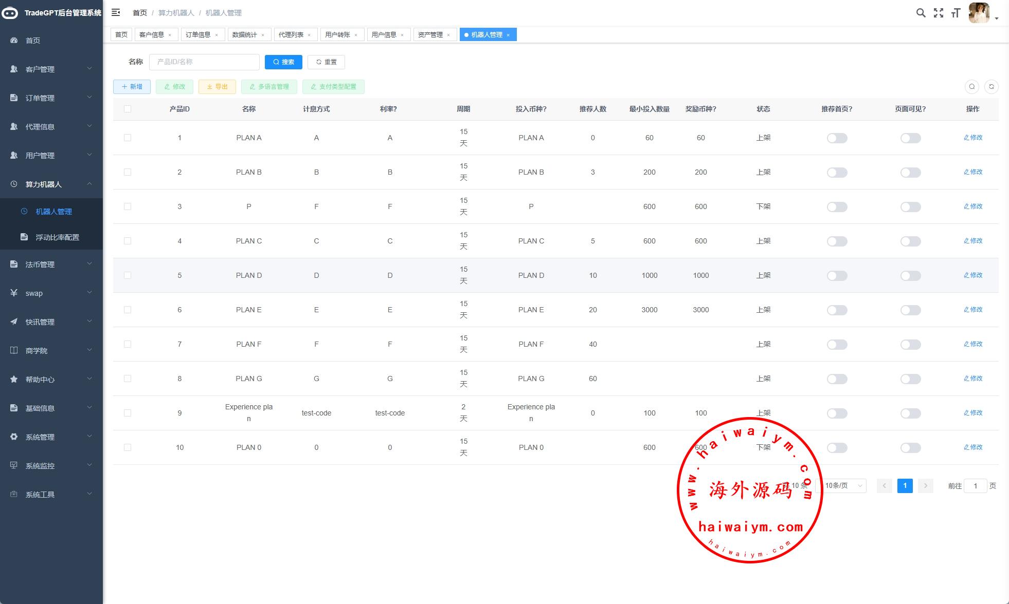The height and width of the screenshot is (604, 1009).
Task: Switch to the order information tab
Action: 198,35
